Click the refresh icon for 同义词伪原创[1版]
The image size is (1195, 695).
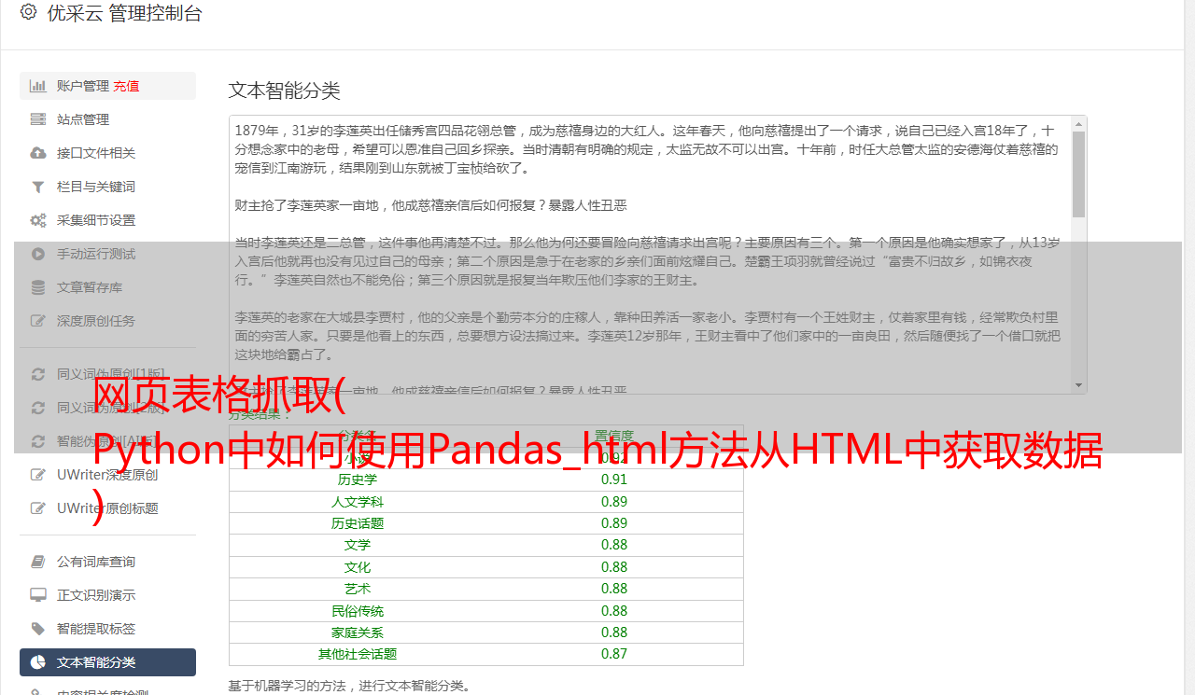(37, 374)
